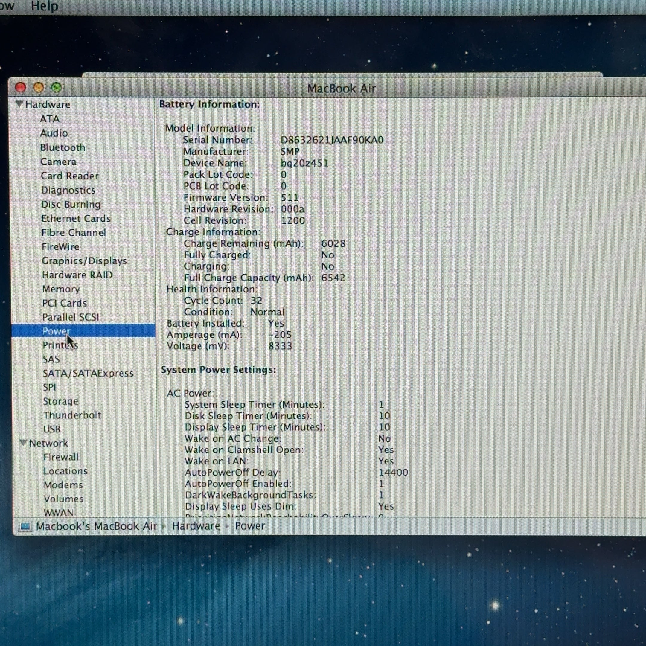Click the Network category label
This screenshot has height=646, width=646.
48,443
